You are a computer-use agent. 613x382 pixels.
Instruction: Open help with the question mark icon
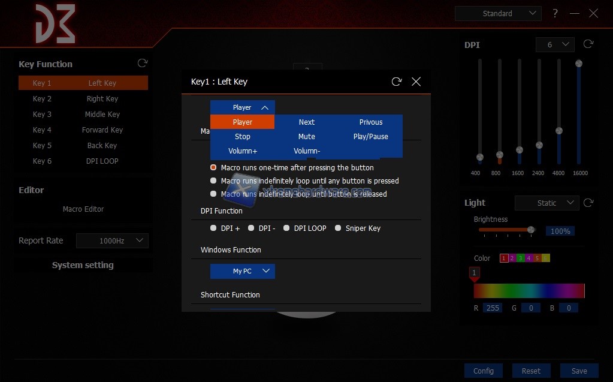[x=555, y=13]
